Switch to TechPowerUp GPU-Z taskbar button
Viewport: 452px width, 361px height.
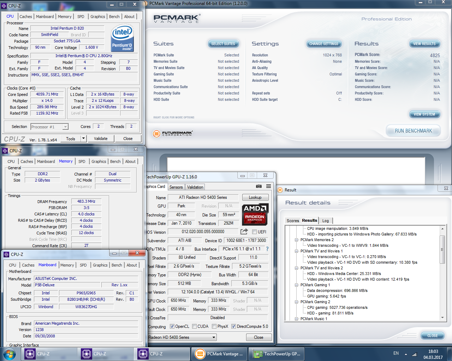276,354
